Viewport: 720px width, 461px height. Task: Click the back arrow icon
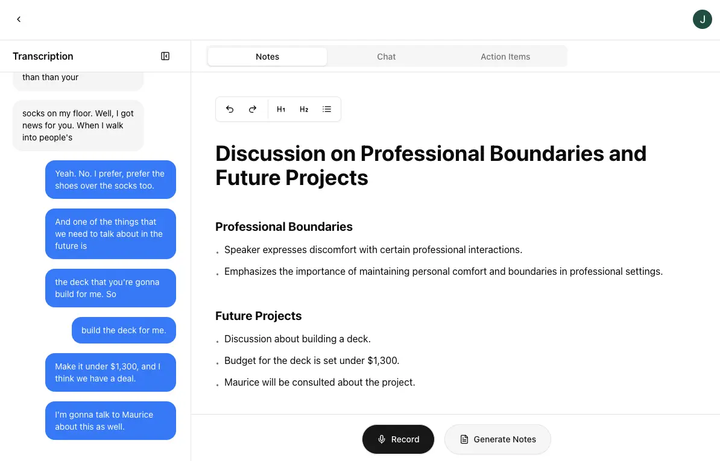(19, 19)
